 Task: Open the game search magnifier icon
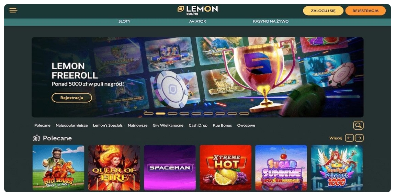[x=358, y=125]
